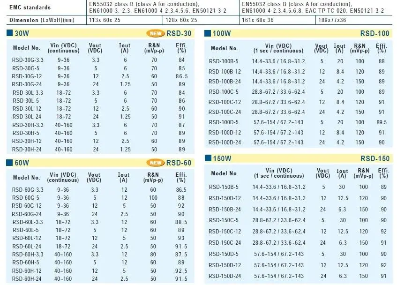Click model RSD-30H-3.3
Image resolution: width=397 pixels, height=285 pixels.
point(28,125)
